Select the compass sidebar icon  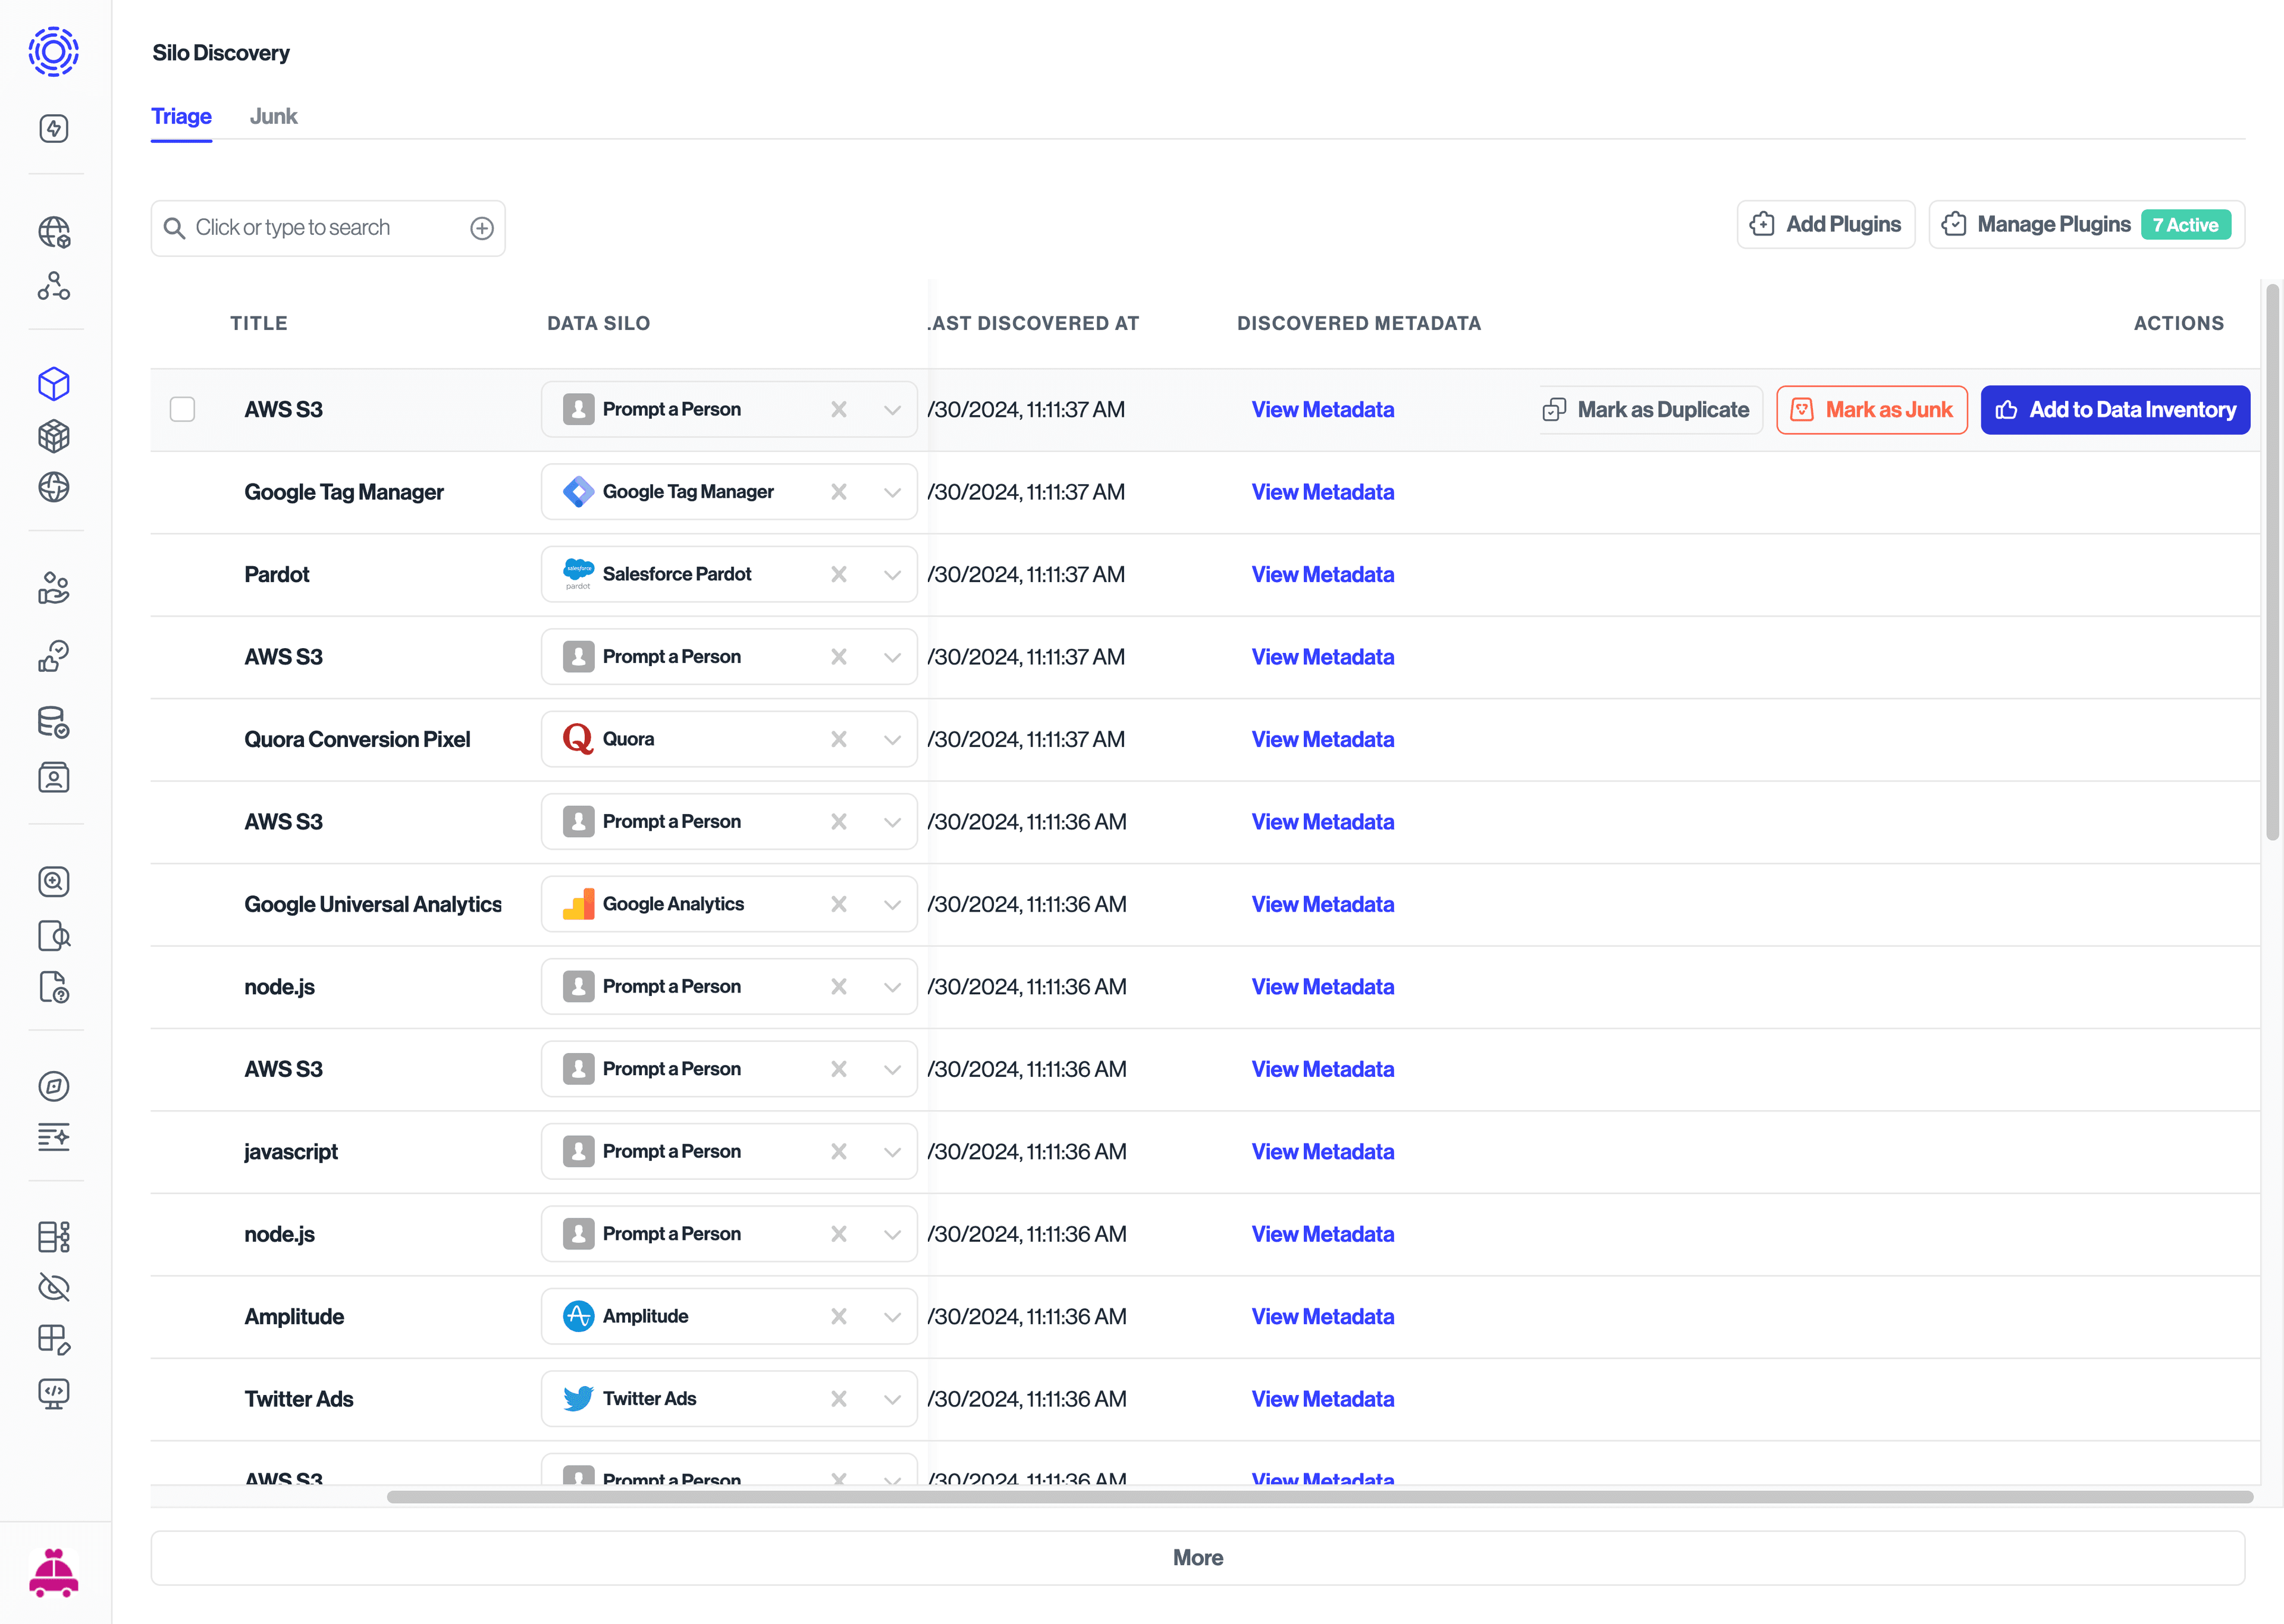[x=54, y=1086]
